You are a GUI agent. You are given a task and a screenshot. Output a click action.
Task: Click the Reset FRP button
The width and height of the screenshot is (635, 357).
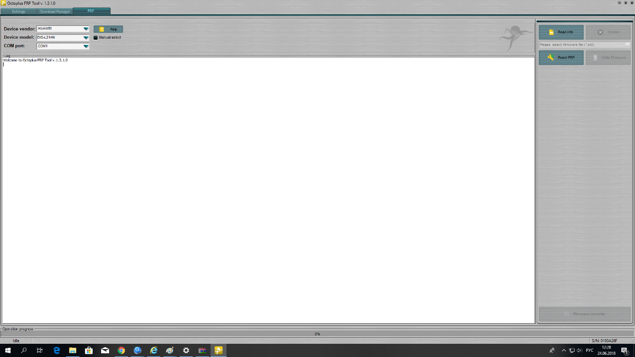561,58
